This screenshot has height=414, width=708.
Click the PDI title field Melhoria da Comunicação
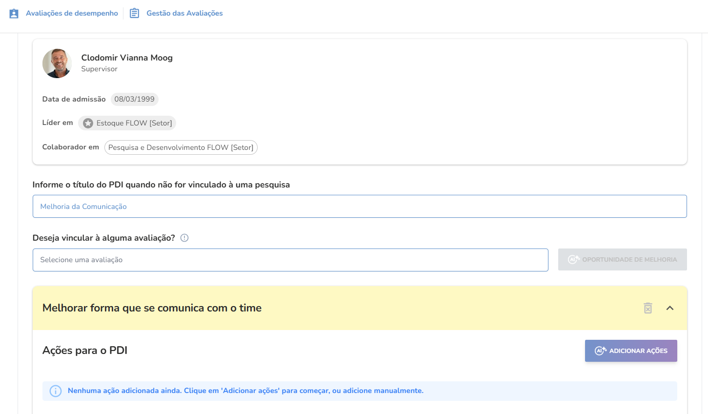pyautogui.click(x=360, y=207)
